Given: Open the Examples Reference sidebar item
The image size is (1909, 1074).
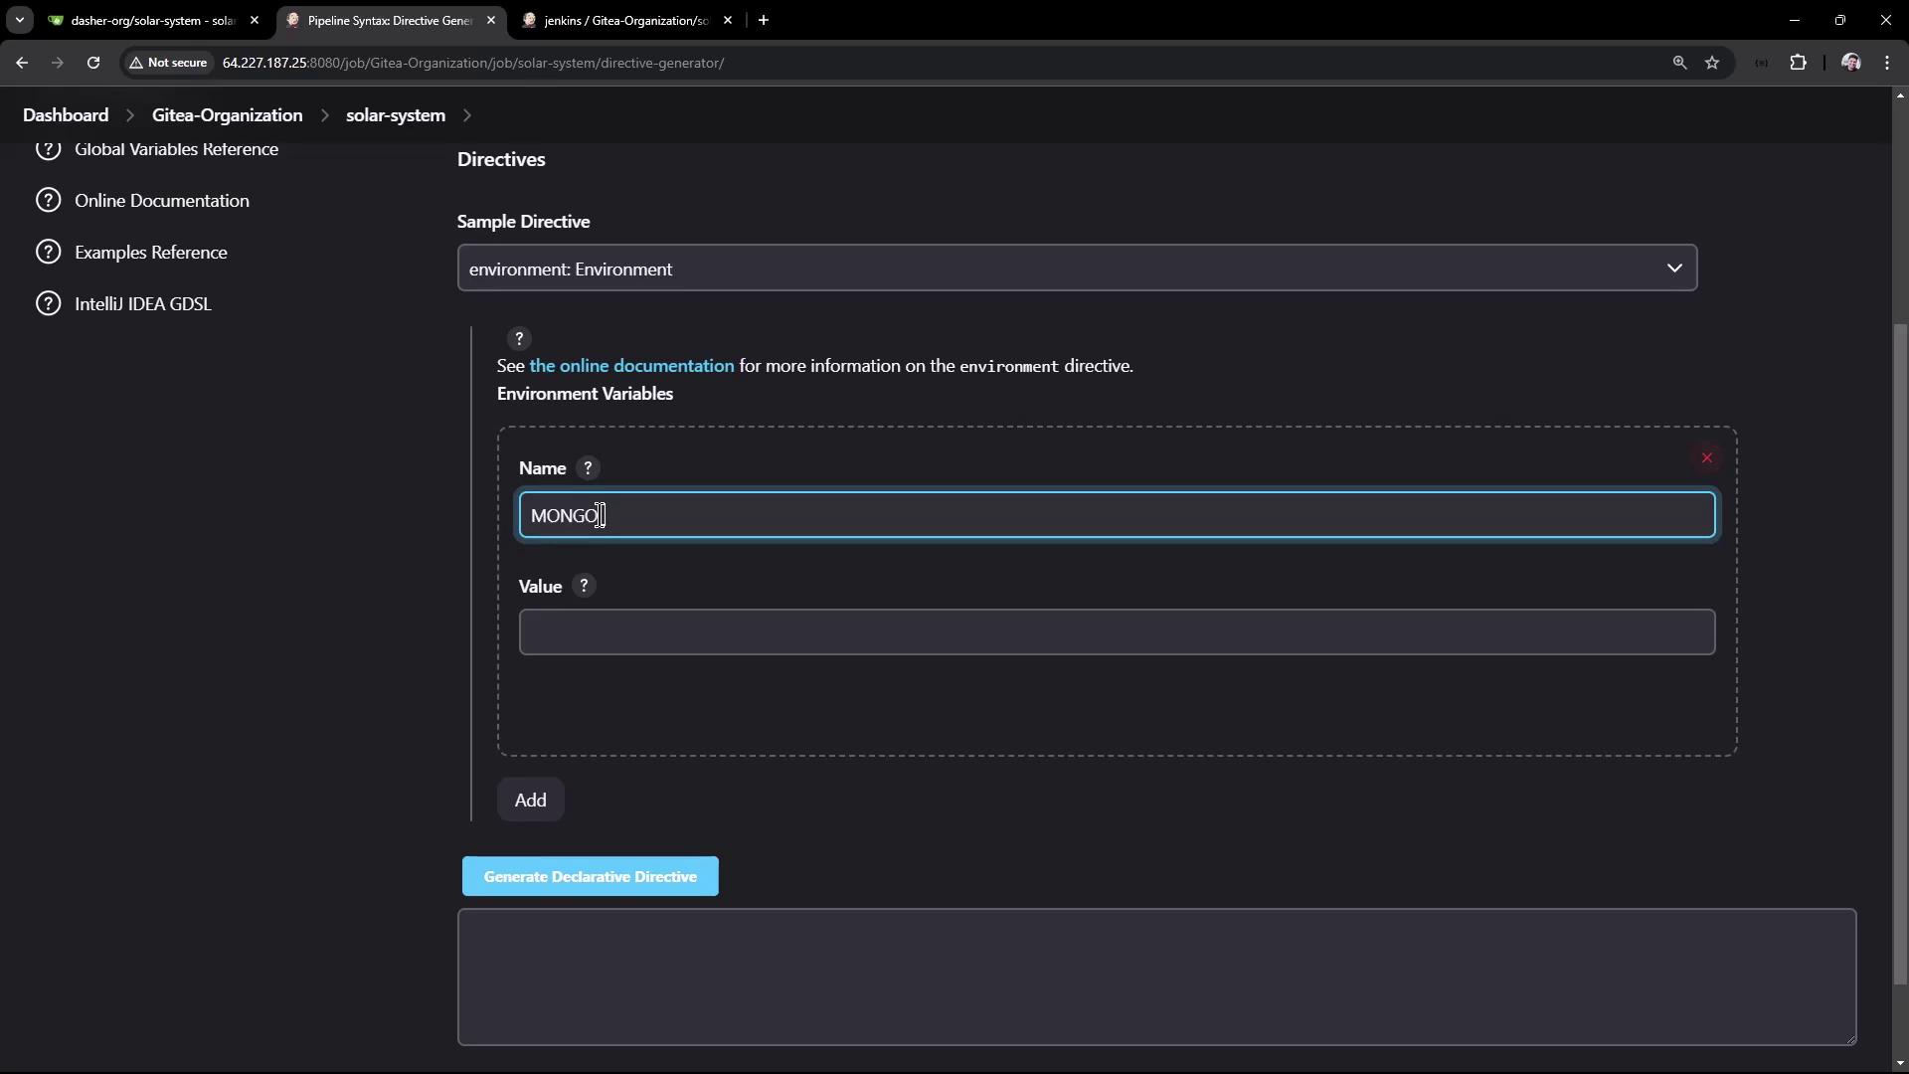Looking at the screenshot, I should pyautogui.click(x=150, y=253).
